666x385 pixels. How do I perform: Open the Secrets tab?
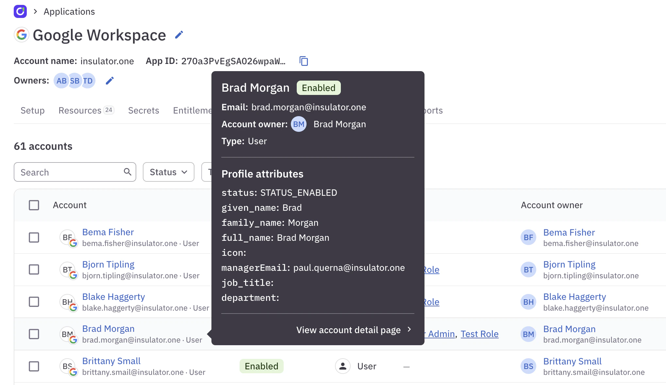coord(143,110)
